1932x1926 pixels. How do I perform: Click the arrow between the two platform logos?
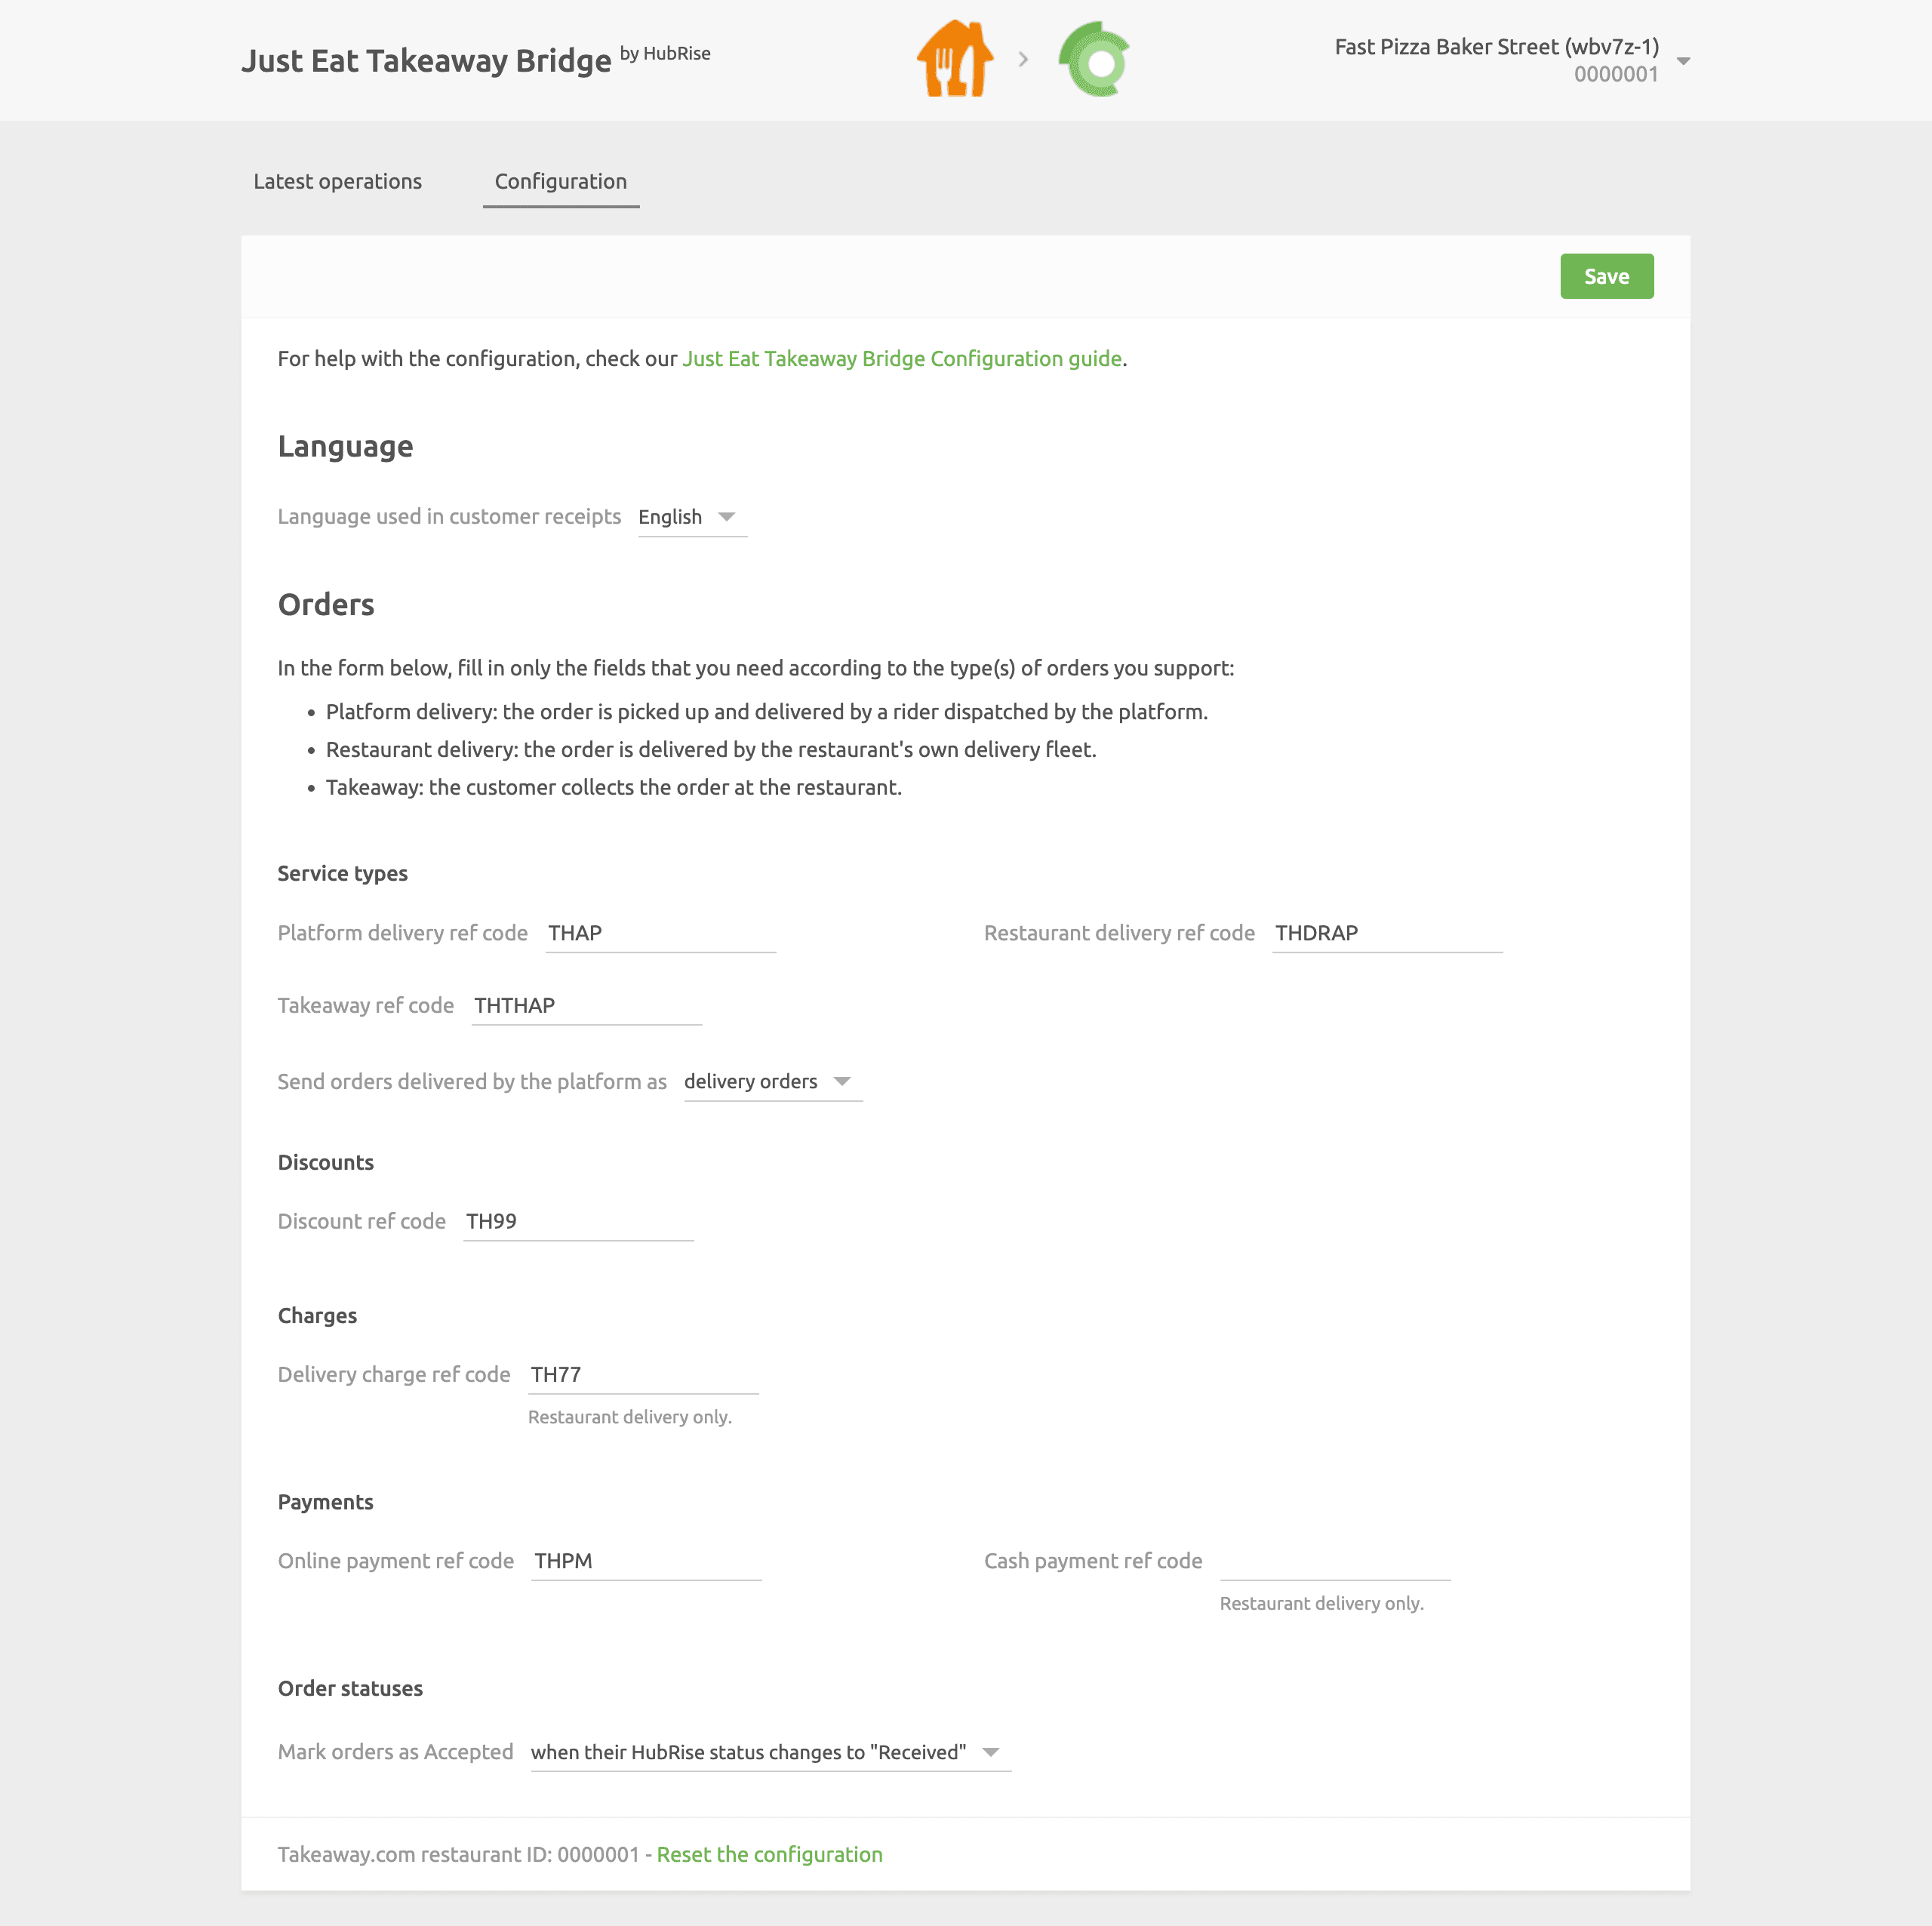click(1023, 59)
